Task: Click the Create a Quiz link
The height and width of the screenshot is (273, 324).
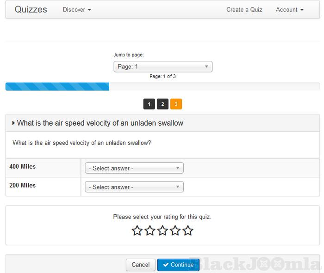Action: pyautogui.click(x=244, y=10)
